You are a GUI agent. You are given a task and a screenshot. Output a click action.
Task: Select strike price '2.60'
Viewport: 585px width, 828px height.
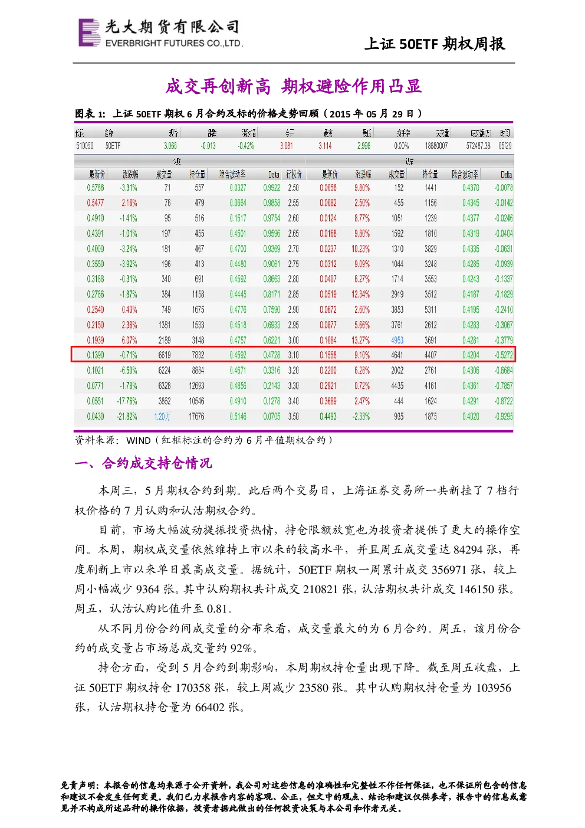pyautogui.click(x=294, y=218)
